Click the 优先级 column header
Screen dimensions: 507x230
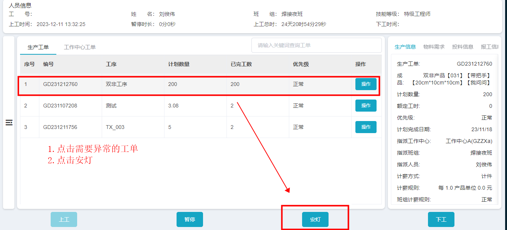(301, 64)
